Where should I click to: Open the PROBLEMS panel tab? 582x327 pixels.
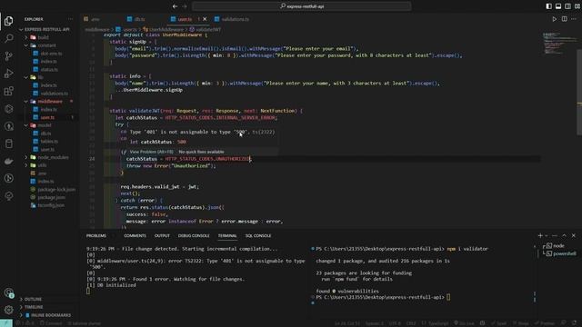click(x=96, y=236)
